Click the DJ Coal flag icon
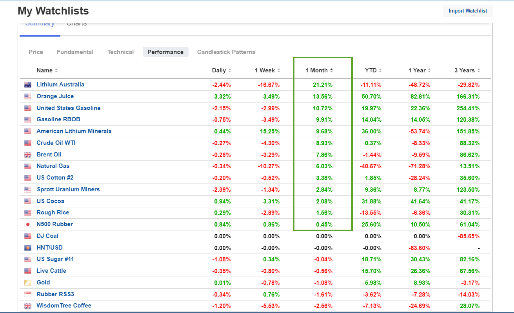514x313 pixels. click(28, 236)
